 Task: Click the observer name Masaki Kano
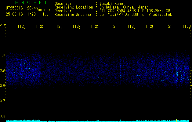click(x=111, y=4)
